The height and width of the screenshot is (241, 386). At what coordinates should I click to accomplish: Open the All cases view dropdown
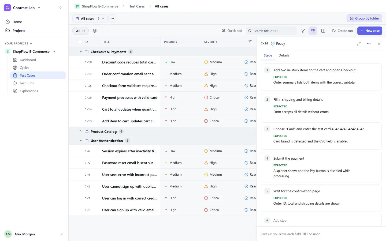pyautogui.click(x=90, y=18)
